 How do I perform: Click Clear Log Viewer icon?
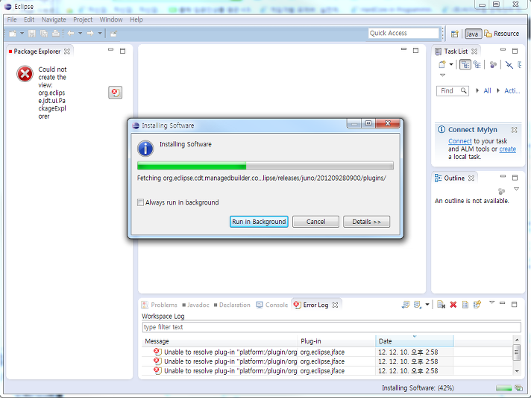point(441,305)
